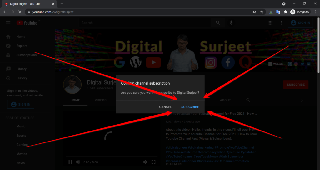Open a new browser tab
The image size is (320, 170).
click(62, 4)
